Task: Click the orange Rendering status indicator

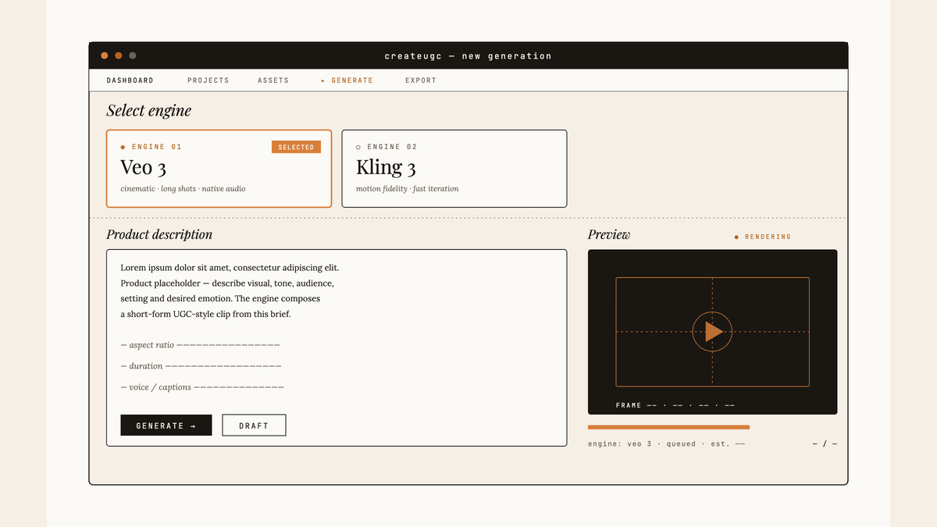Action: click(763, 237)
